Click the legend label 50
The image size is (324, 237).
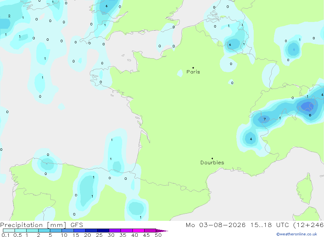click(158, 235)
